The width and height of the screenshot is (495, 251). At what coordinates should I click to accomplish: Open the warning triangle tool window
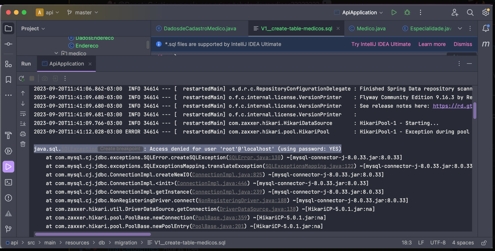click(x=8, y=213)
